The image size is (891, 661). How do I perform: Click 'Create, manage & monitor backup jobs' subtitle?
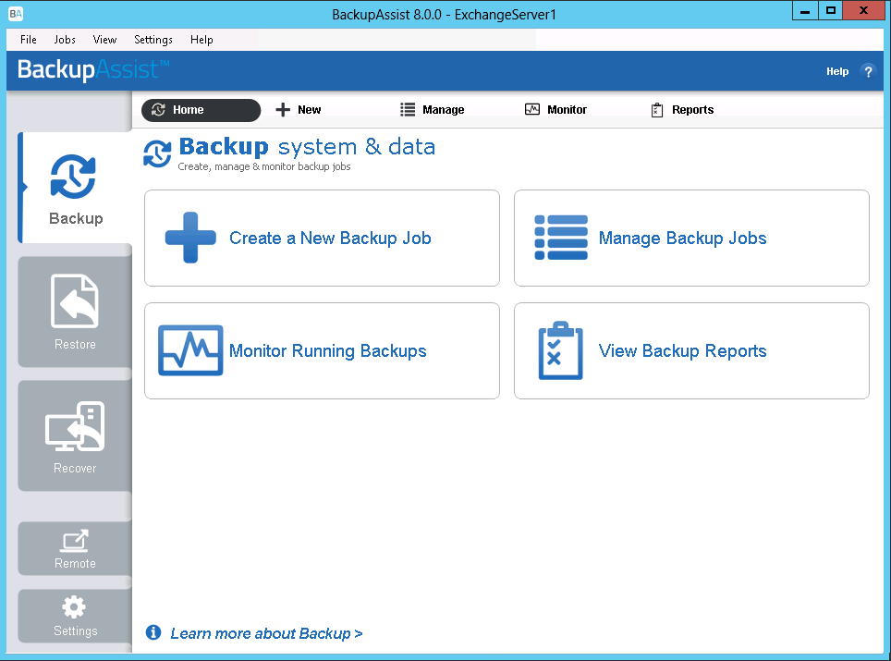point(264,166)
